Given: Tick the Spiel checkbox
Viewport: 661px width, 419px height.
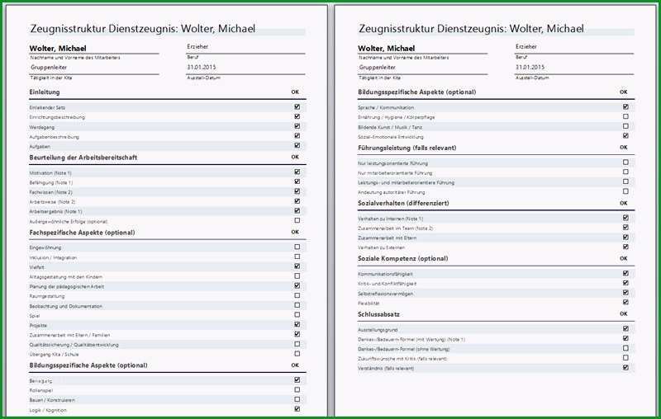Looking at the screenshot, I should pyautogui.click(x=297, y=315).
